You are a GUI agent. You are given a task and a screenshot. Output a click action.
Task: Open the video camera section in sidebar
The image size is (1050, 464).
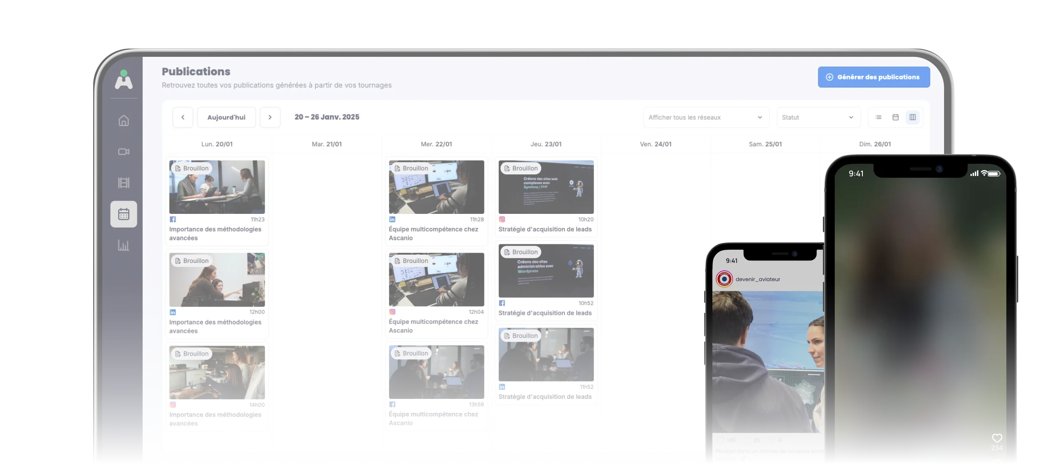coord(124,152)
